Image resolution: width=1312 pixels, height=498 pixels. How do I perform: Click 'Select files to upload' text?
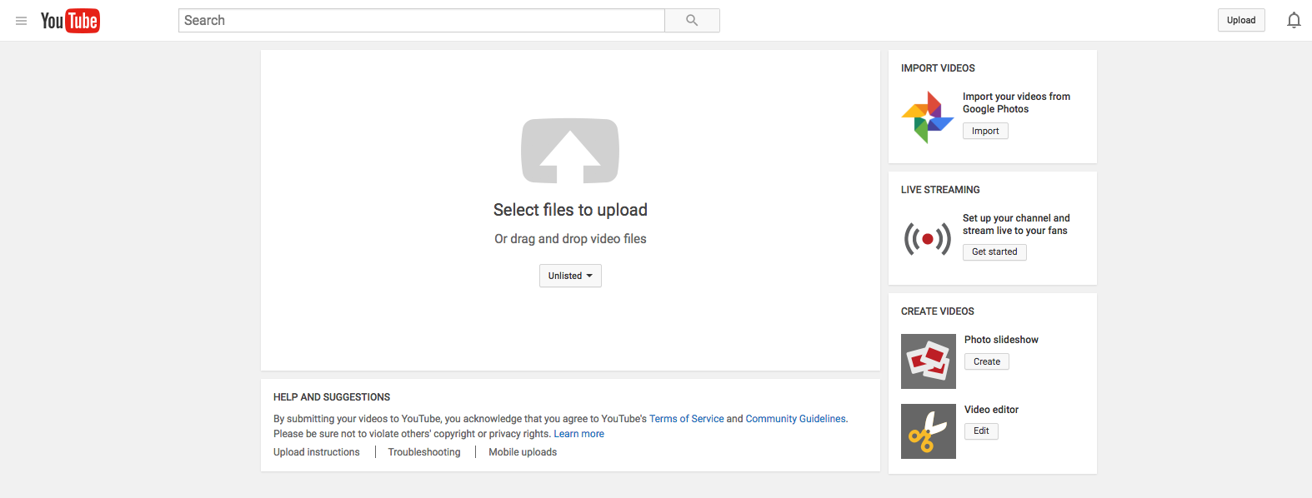coord(570,210)
